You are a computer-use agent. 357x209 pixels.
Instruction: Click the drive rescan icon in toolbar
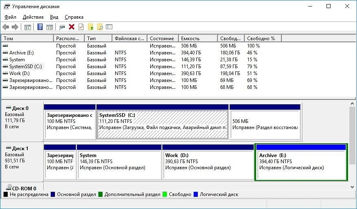tap(62, 27)
